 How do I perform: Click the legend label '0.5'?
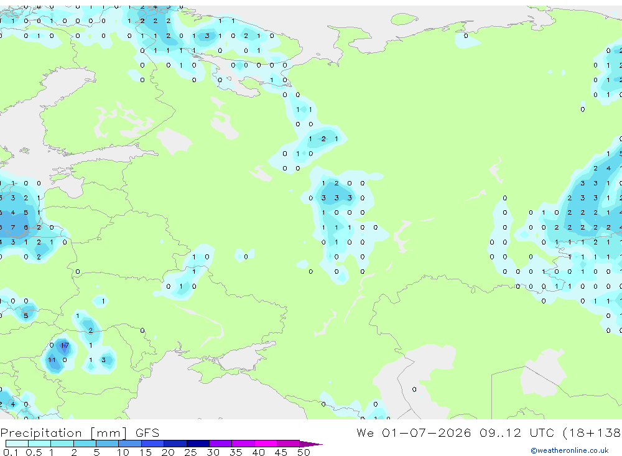(x=34, y=452)
